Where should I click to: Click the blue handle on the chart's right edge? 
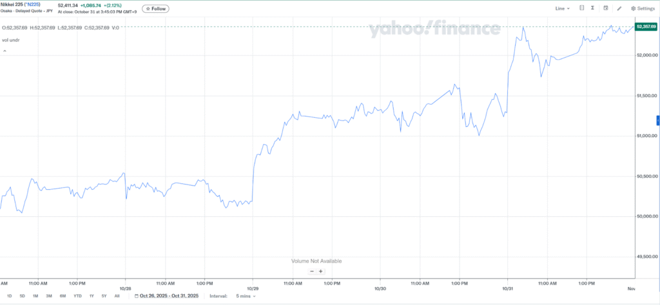657,120
